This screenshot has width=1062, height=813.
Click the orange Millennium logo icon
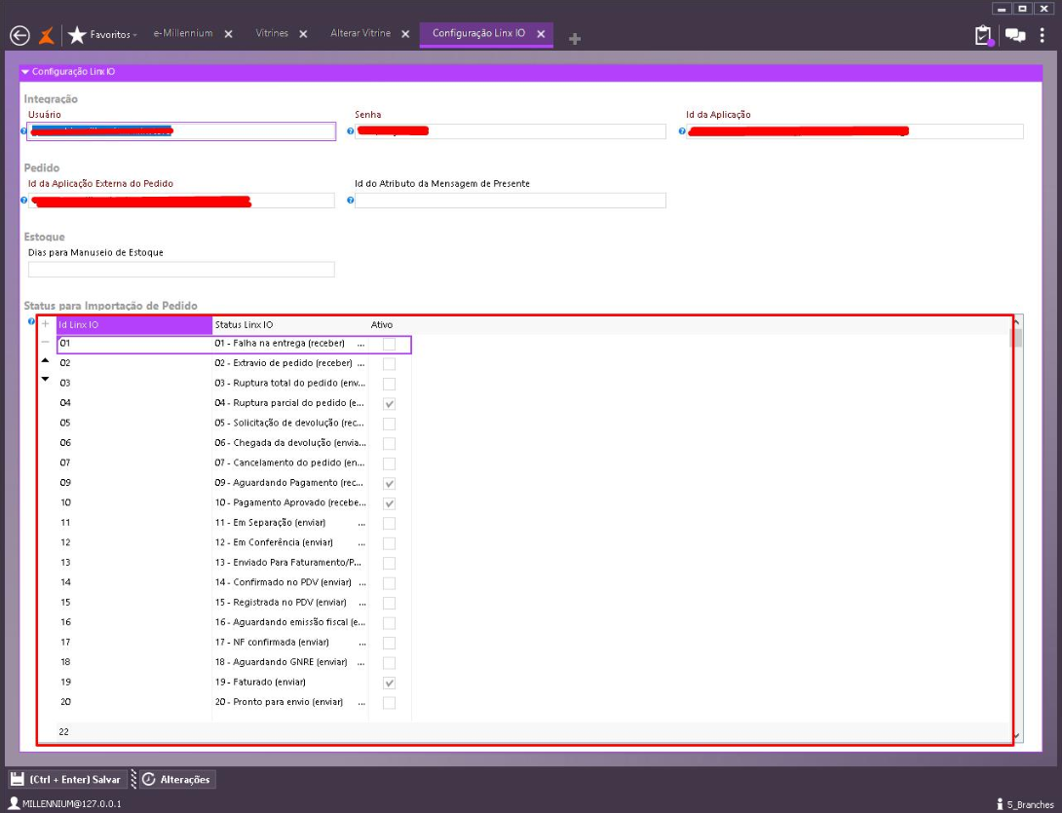tap(46, 35)
